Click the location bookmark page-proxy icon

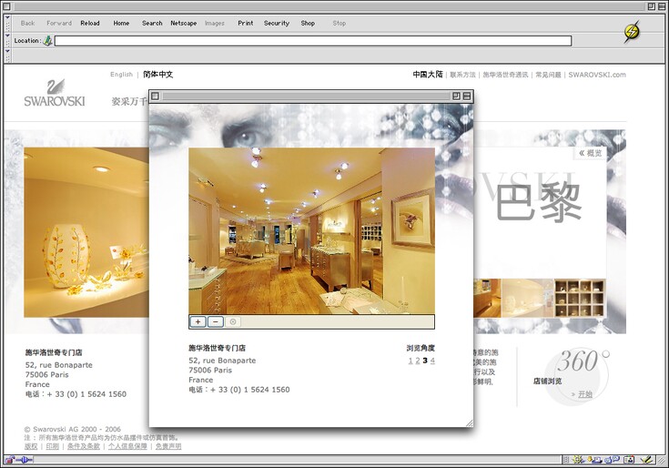pos(47,41)
